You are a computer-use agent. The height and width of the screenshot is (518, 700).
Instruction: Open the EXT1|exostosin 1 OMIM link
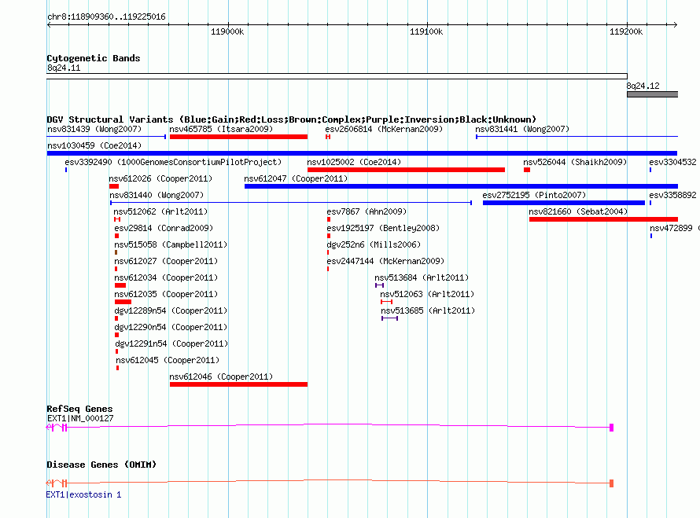[x=83, y=494]
